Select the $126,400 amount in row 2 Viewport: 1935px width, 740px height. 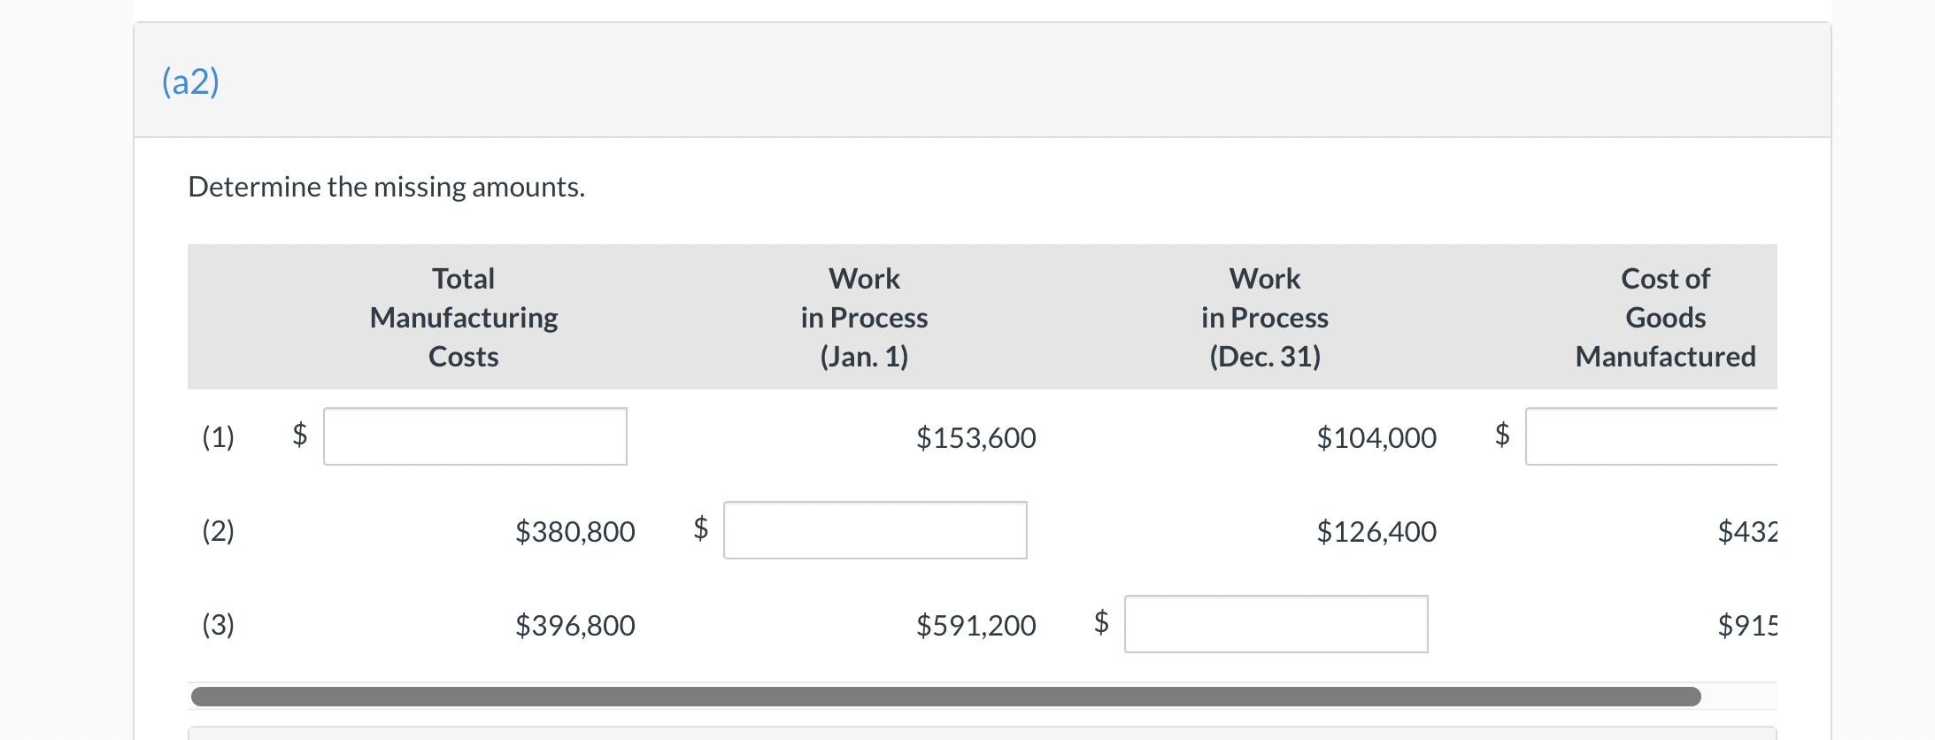pos(1377,531)
